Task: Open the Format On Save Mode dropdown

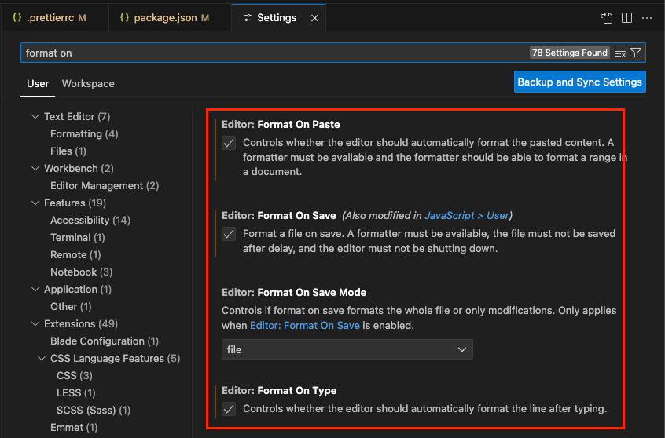Action: [347, 349]
